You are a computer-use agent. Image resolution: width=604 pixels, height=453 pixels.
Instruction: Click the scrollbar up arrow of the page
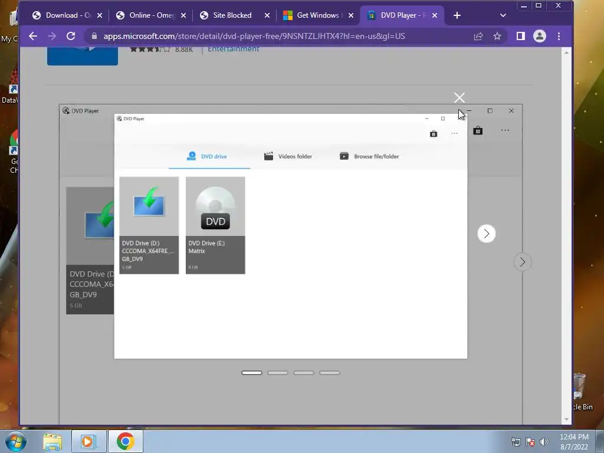[566, 52]
